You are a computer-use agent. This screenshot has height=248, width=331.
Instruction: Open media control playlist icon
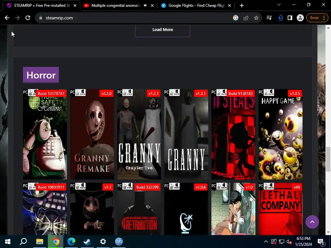coord(269,18)
